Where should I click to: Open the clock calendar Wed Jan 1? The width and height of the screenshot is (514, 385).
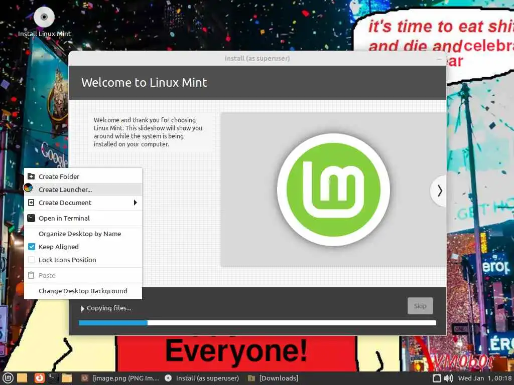(485, 378)
